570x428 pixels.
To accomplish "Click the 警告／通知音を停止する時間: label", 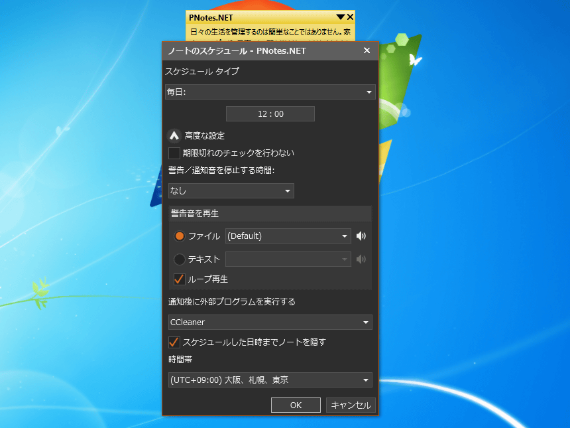I will click(x=221, y=171).
